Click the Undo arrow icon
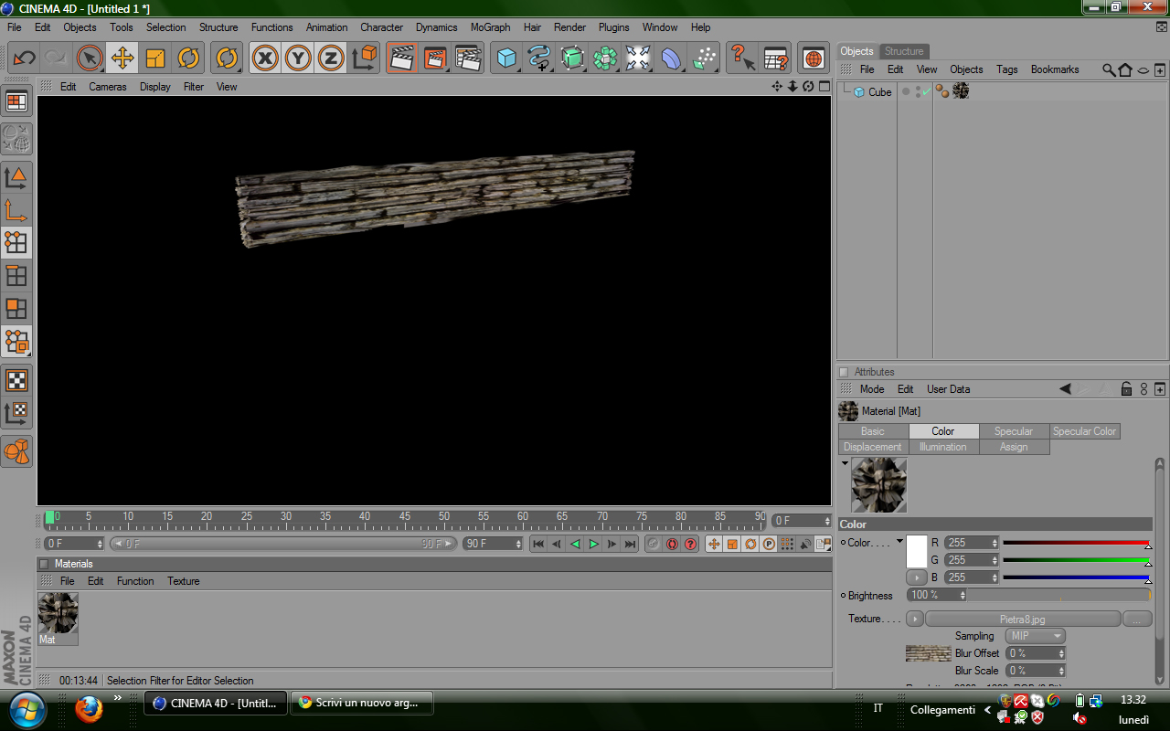The width and height of the screenshot is (1170, 731). tap(25, 58)
